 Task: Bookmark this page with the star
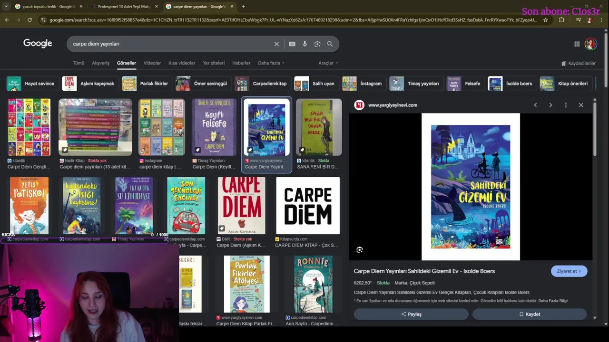545,20
